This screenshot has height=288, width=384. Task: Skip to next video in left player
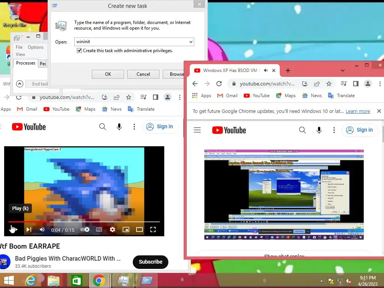pos(29,229)
